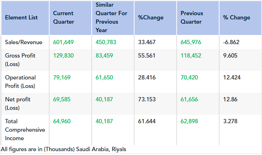Select the Total Comprehensive Income row label
Image resolution: width=262 pixels, height=155 pixels.
pyautogui.click(x=25, y=130)
